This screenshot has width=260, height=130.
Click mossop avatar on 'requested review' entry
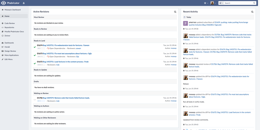click(185, 65)
